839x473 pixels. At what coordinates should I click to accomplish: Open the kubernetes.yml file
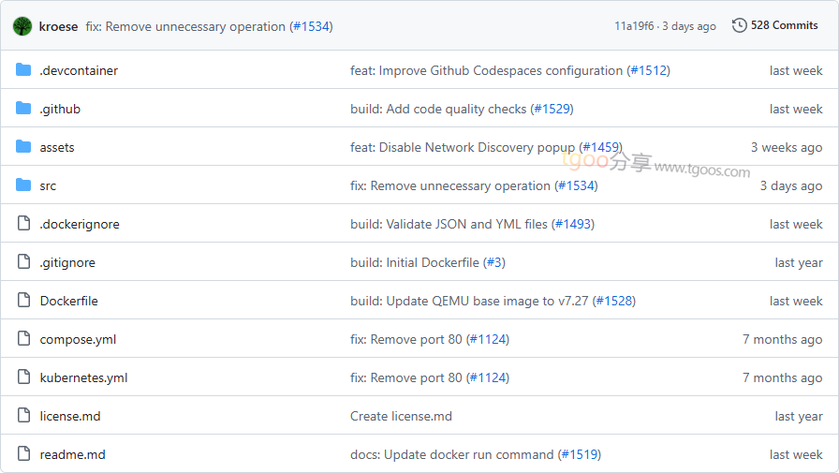83,377
